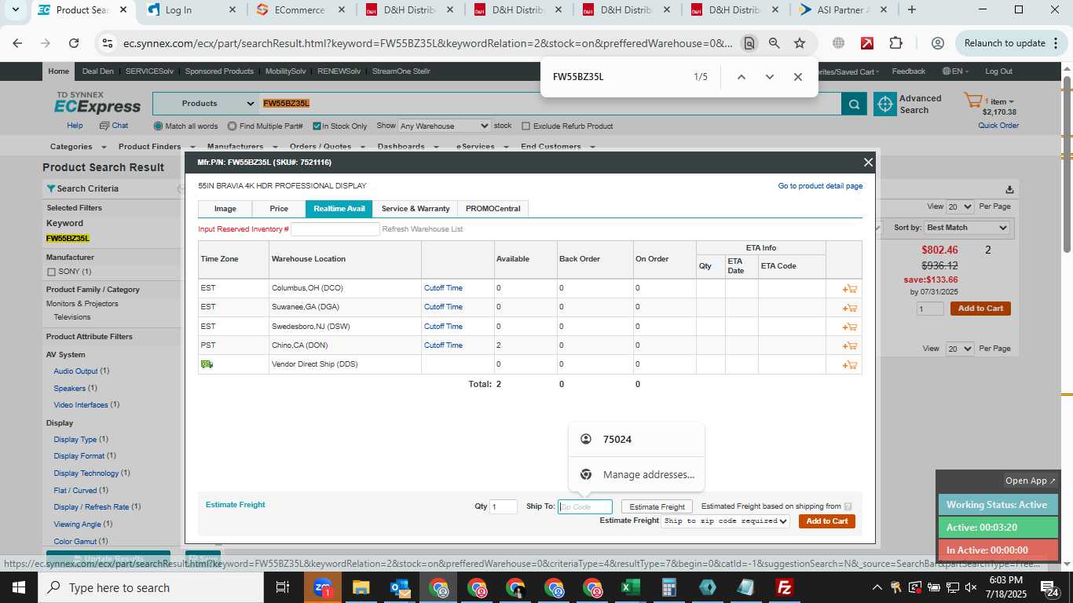Switch to PROMOCentral tab

click(x=493, y=209)
